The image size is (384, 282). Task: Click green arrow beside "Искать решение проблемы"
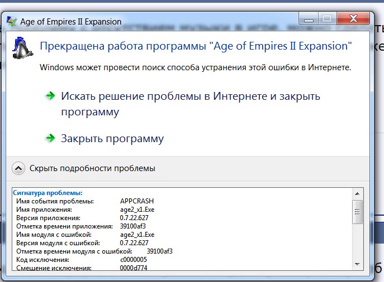(51, 96)
